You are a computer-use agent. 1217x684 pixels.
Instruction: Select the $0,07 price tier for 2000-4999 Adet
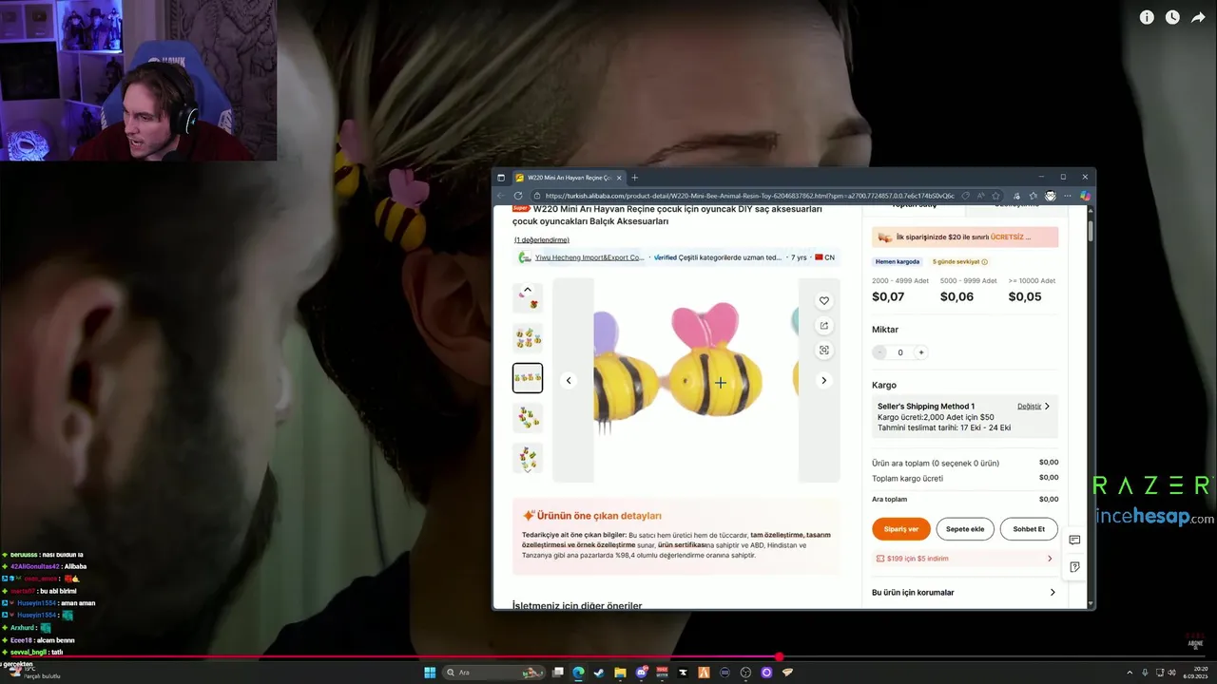click(898, 290)
